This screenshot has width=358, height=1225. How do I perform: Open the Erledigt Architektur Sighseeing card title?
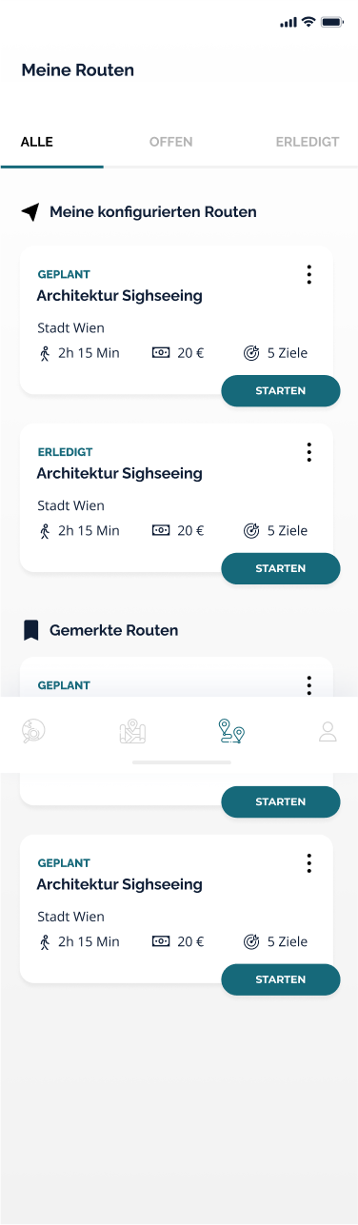click(120, 473)
